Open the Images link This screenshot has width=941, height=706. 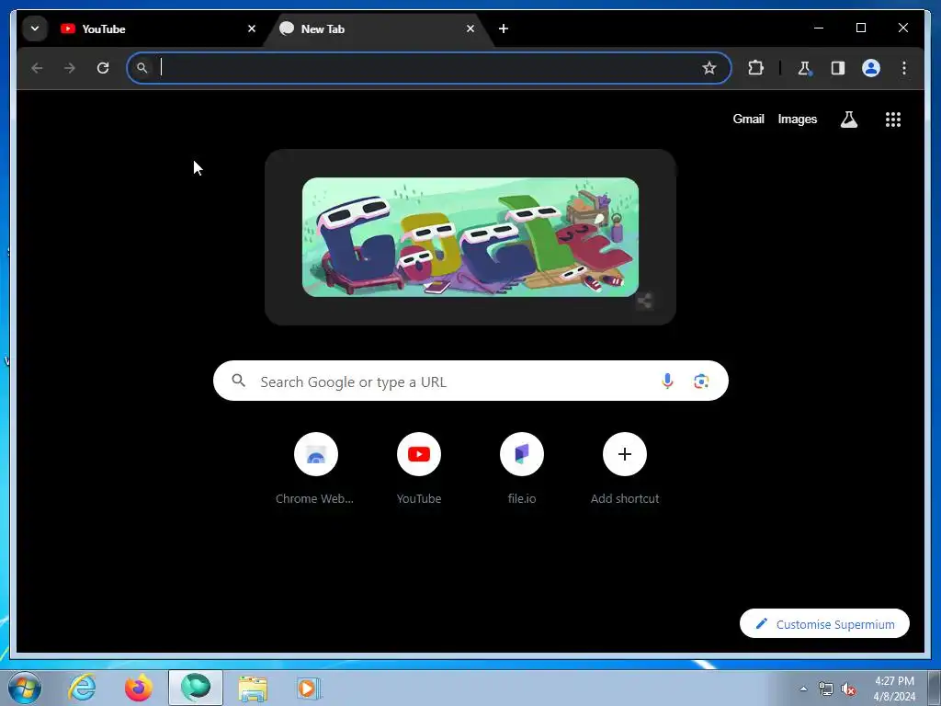coord(797,119)
